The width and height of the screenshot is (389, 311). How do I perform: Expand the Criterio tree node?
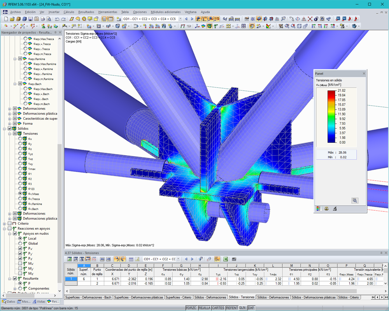4,224
